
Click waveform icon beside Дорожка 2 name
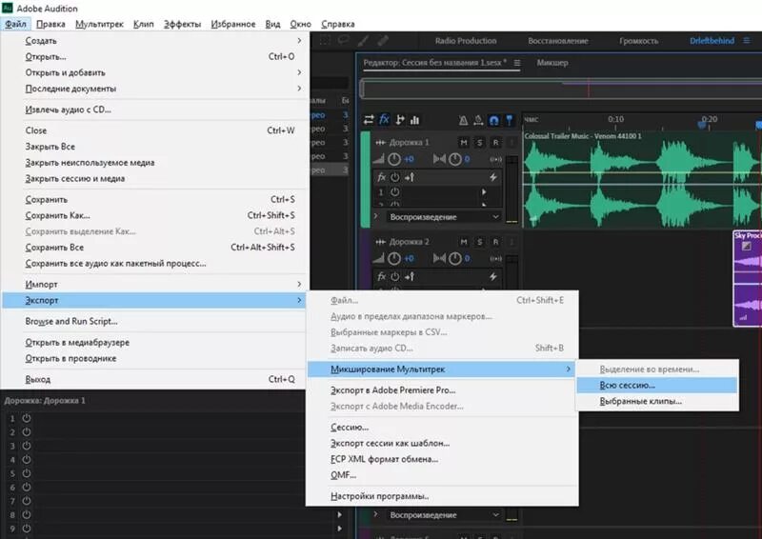tap(380, 242)
